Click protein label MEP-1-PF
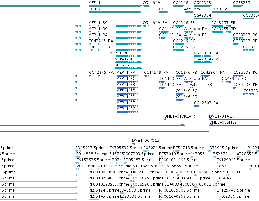 [x=125, y=97]
